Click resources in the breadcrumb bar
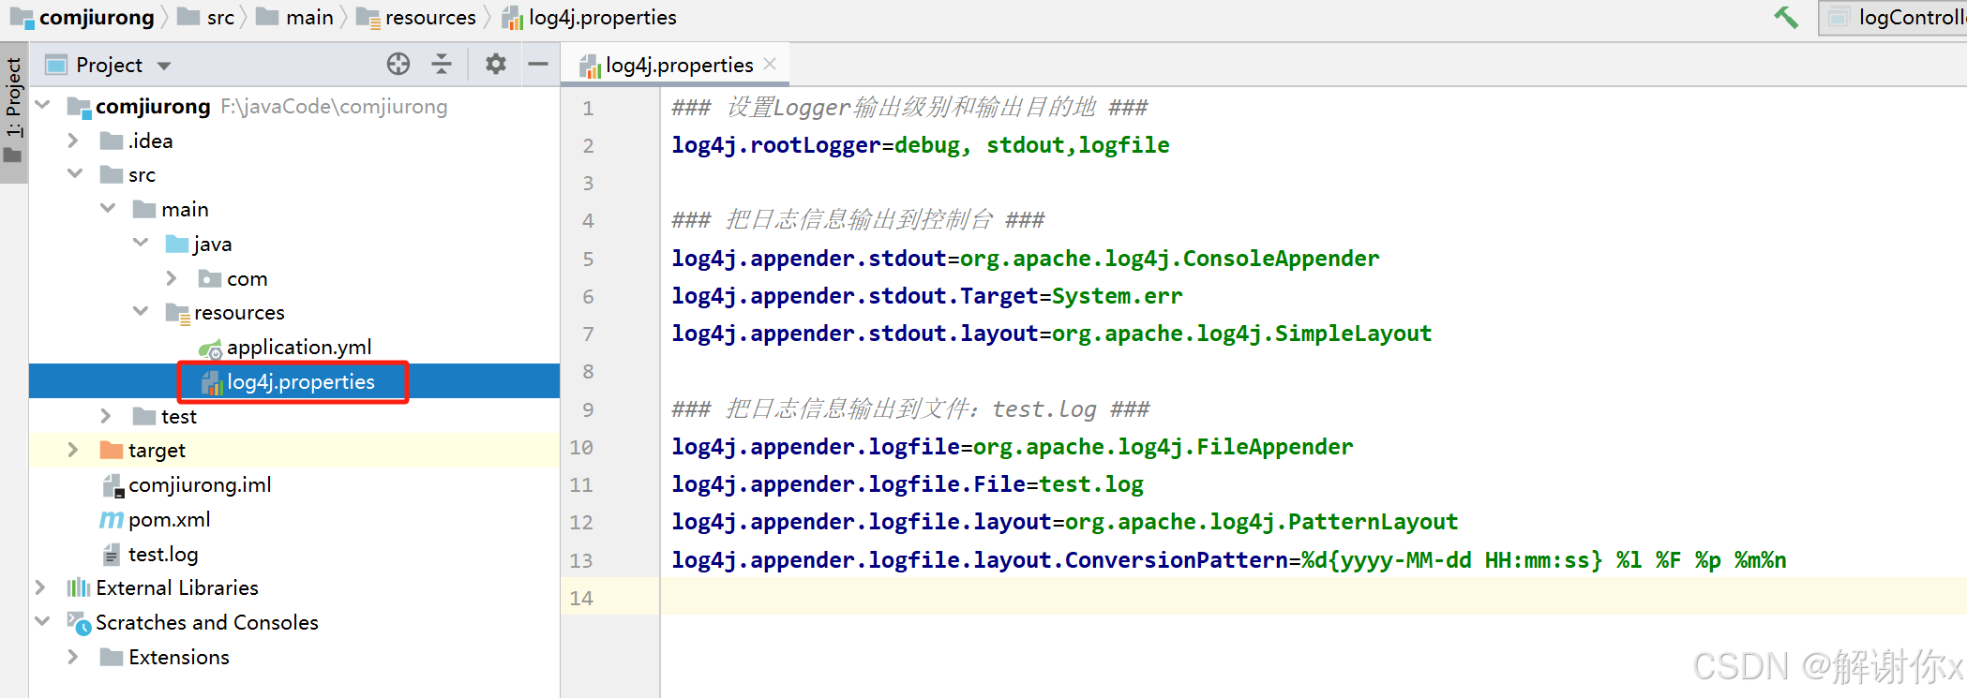The image size is (1967, 698). pyautogui.click(x=430, y=17)
